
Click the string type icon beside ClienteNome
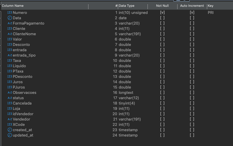click(9, 34)
